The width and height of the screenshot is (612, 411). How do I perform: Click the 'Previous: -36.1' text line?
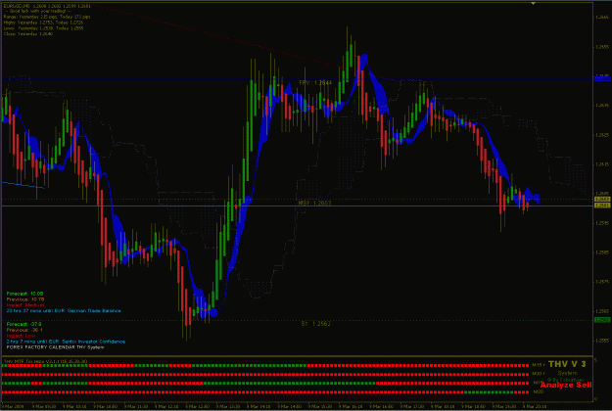pos(24,330)
